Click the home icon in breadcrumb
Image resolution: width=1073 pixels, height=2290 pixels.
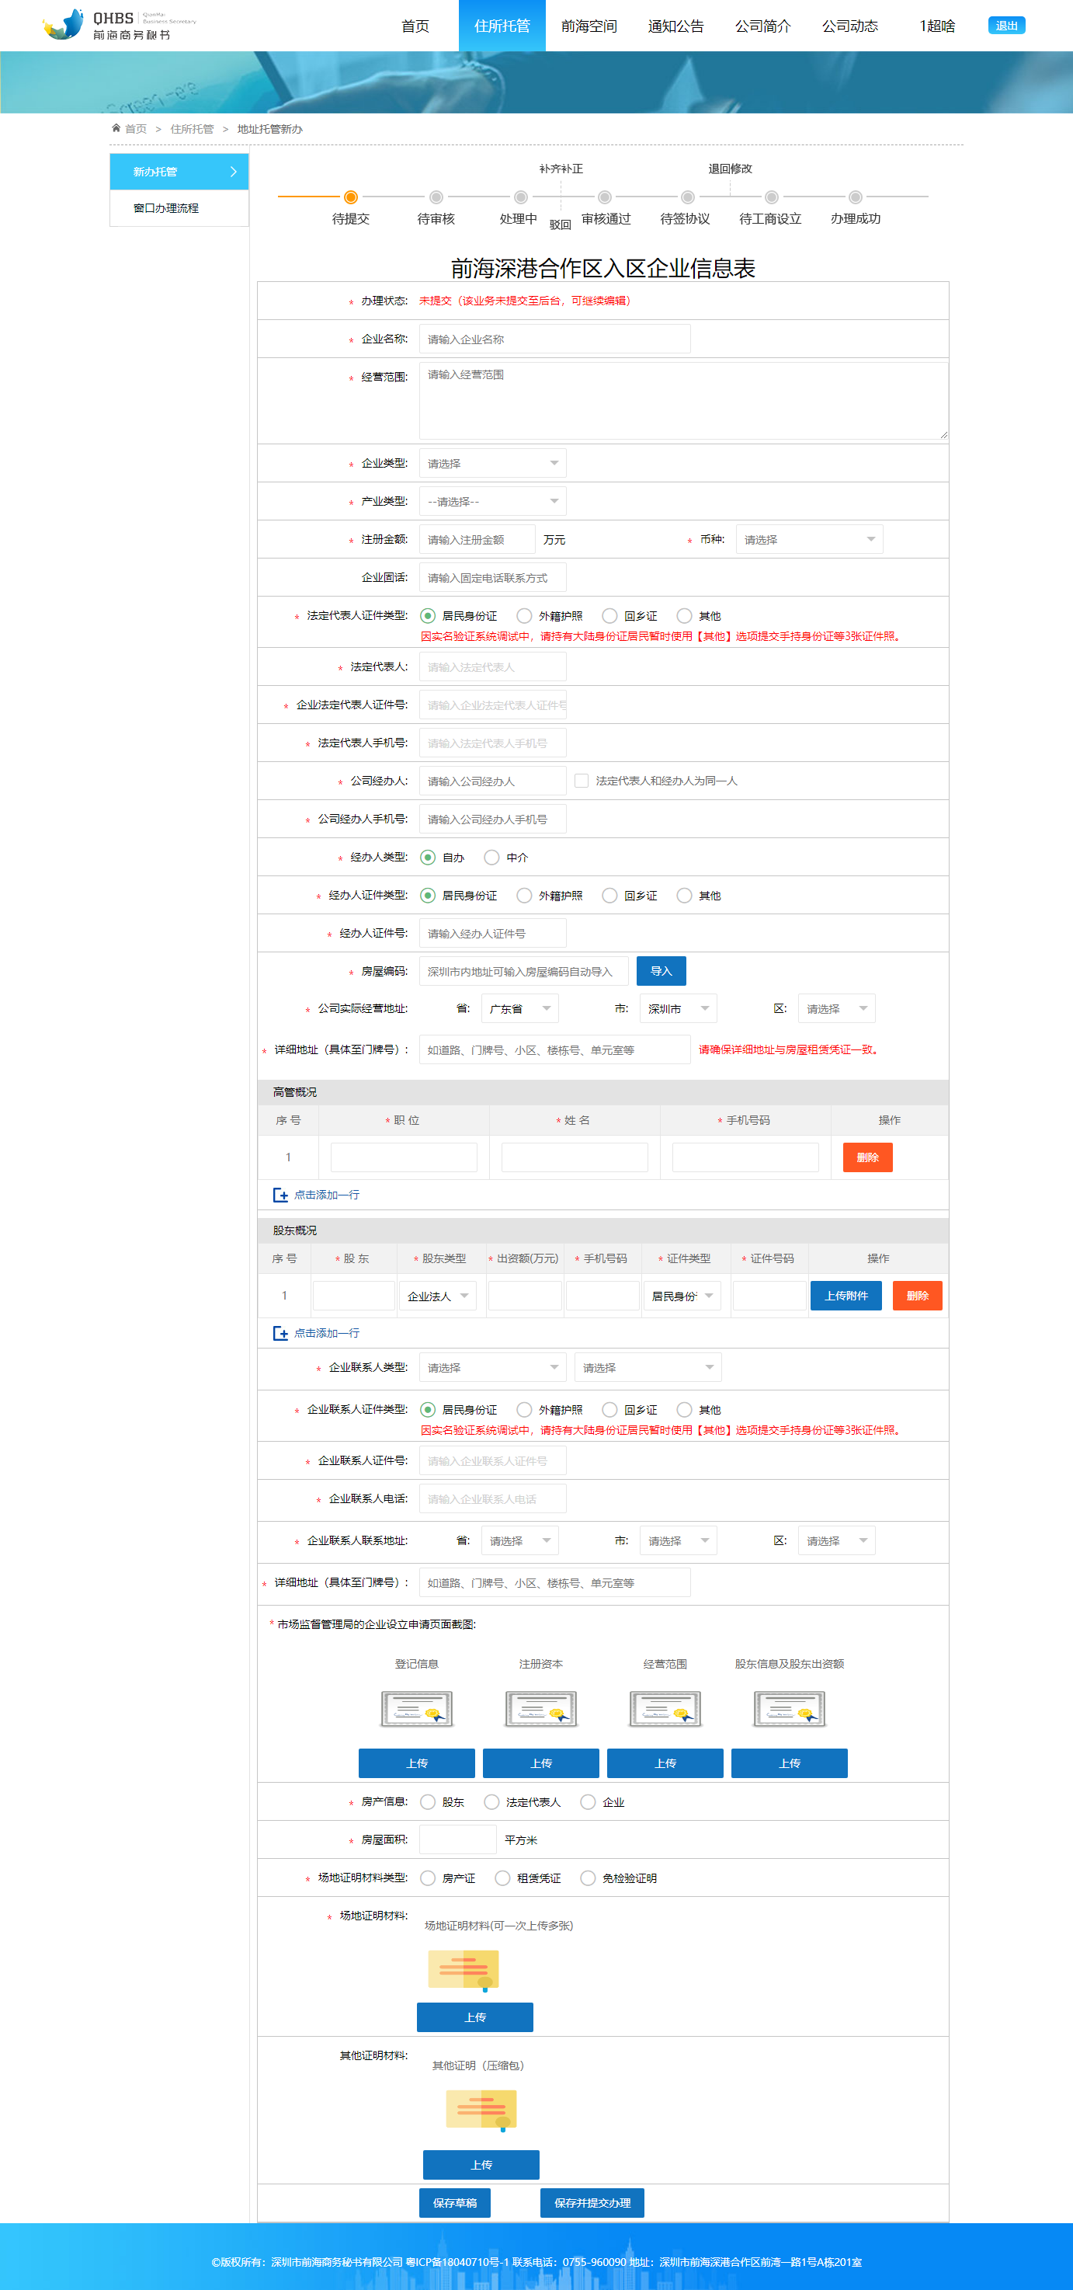(116, 128)
